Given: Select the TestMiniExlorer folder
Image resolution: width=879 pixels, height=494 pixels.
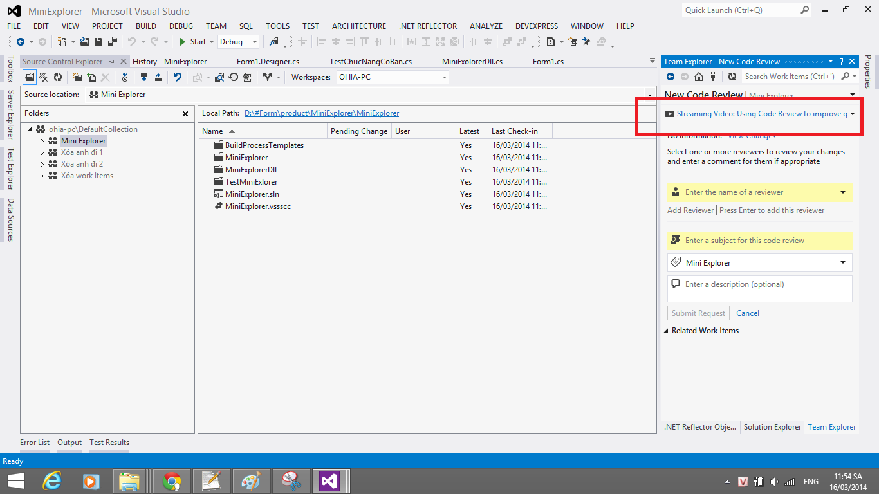Looking at the screenshot, I should (x=251, y=182).
